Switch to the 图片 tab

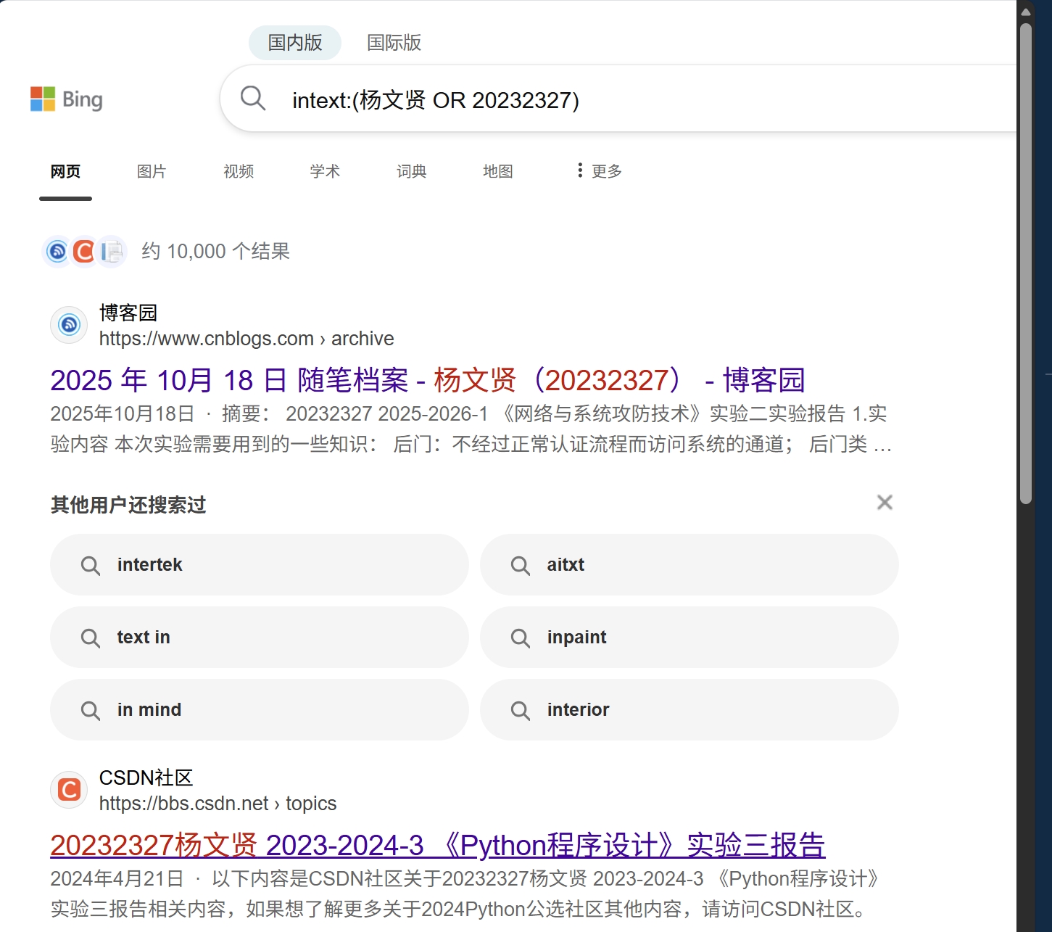[x=151, y=171]
